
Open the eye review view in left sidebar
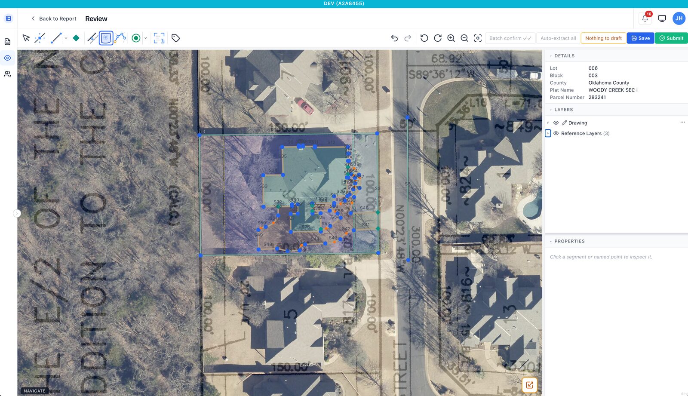(x=7, y=58)
